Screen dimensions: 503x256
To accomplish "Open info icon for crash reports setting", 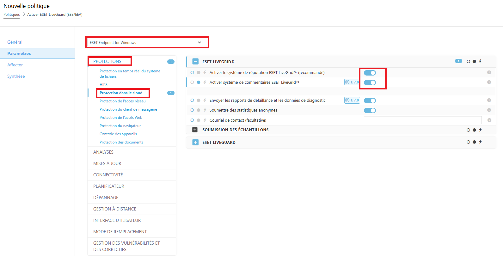I will [489, 100].
